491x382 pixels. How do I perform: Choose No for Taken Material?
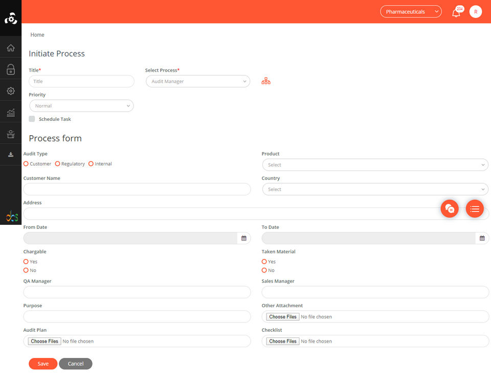click(264, 270)
